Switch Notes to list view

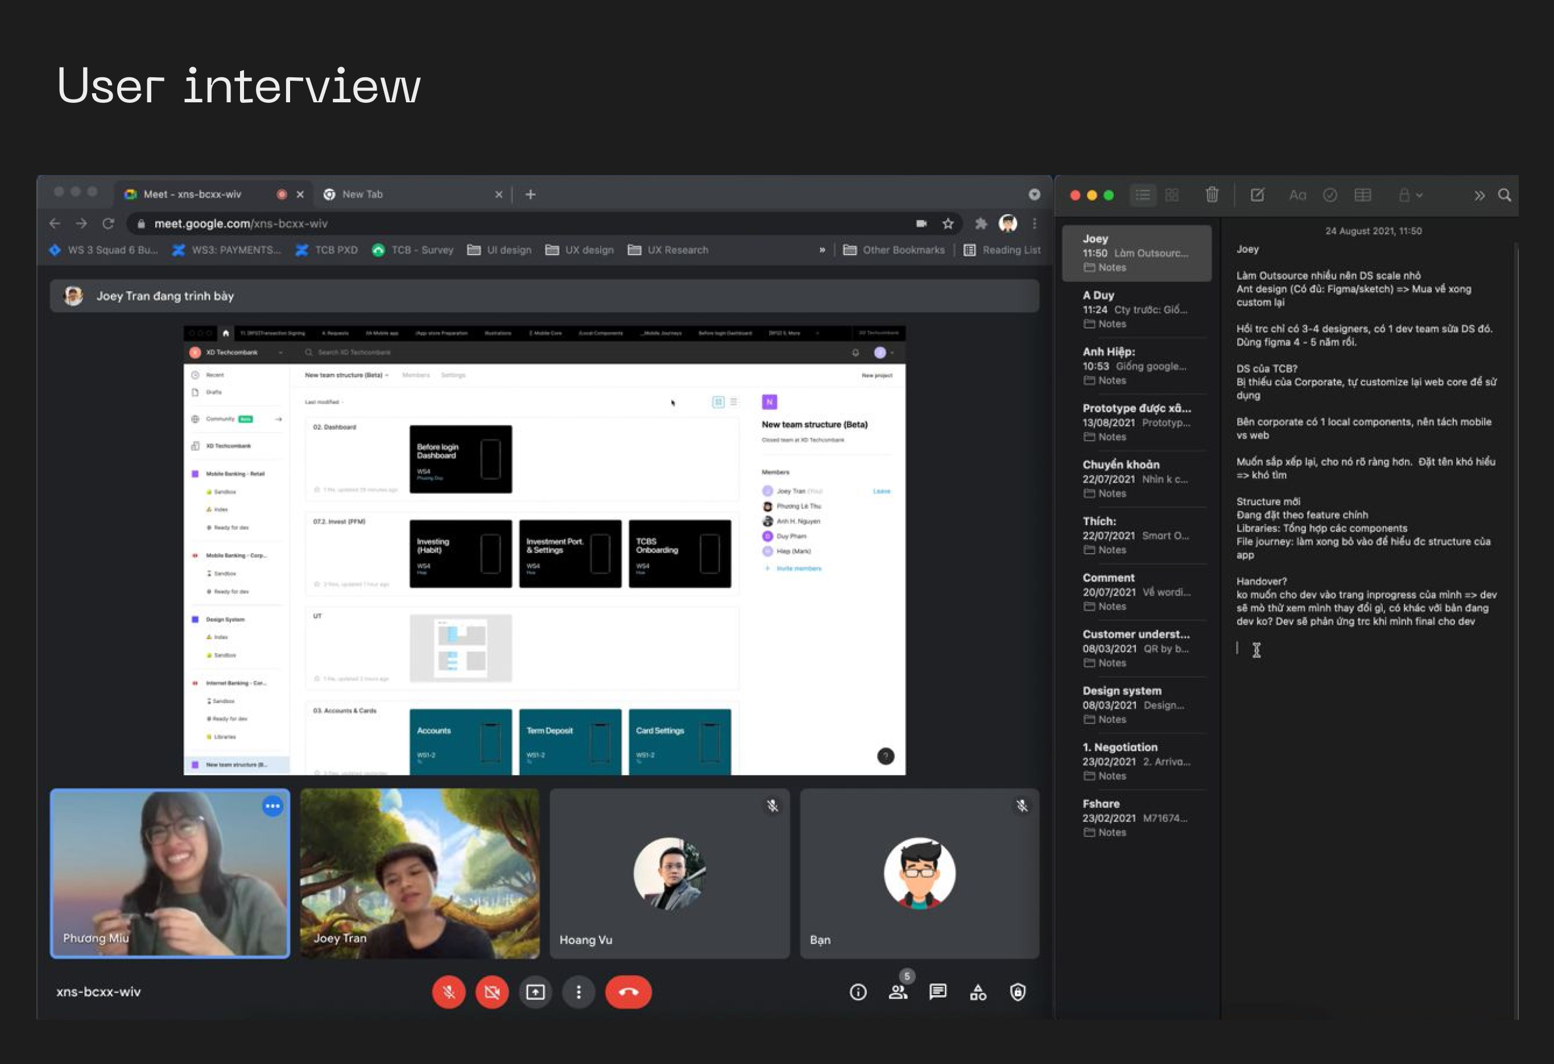[x=1143, y=195]
